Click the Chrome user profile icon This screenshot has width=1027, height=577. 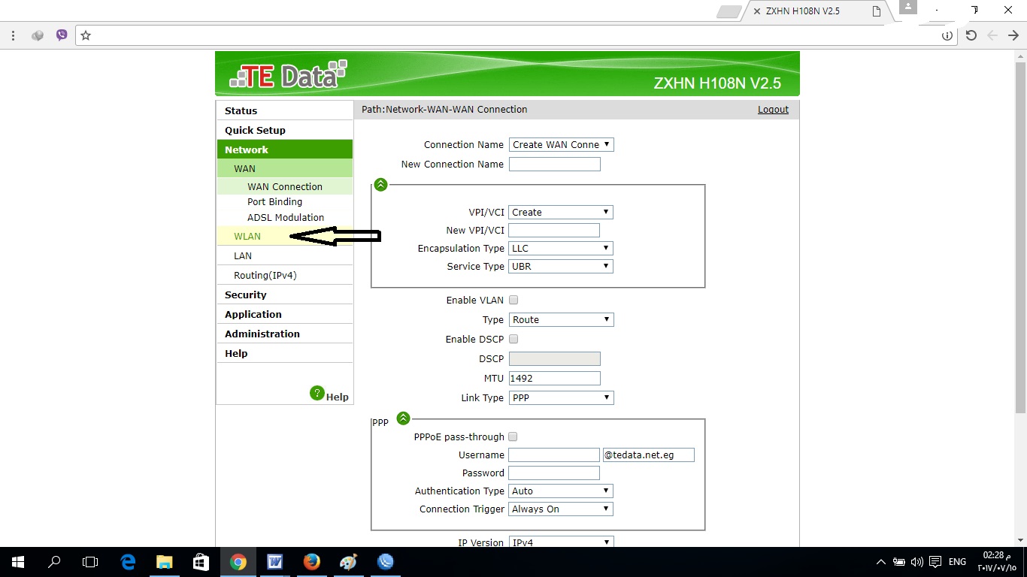click(x=908, y=7)
